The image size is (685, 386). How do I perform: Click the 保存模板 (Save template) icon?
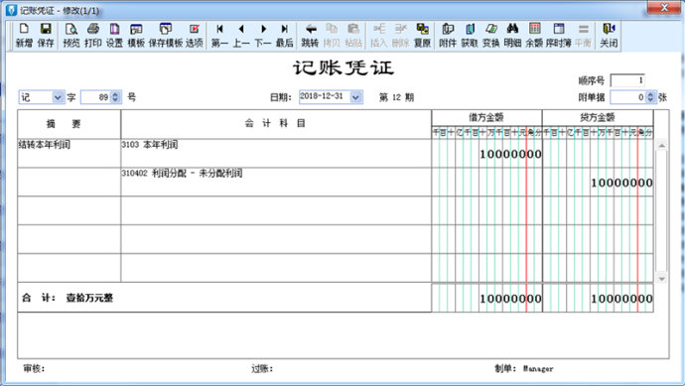[x=166, y=35]
